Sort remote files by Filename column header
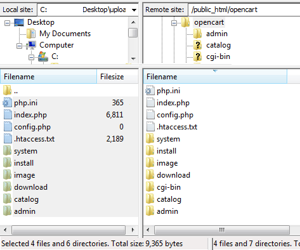 [x=215, y=77]
